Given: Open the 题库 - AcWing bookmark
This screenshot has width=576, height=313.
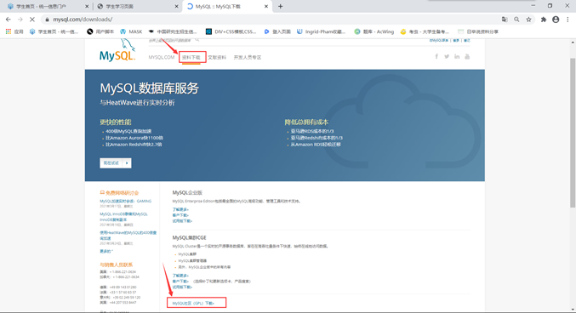Looking at the screenshot, I should pyautogui.click(x=374, y=31).
